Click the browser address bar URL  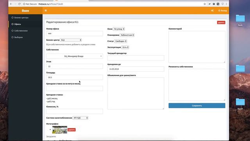(51, 4)
